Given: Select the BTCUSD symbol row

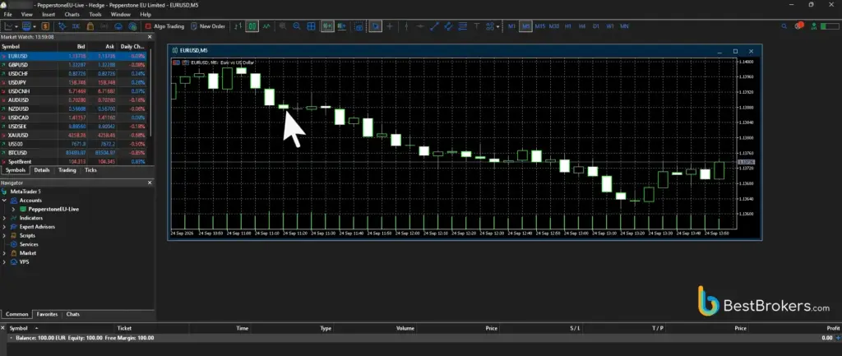Looking at the screenshot, I should [x=73, y=153].
